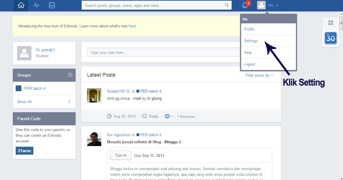
Task: Open the apps grid icon
Action: [331, 23]
